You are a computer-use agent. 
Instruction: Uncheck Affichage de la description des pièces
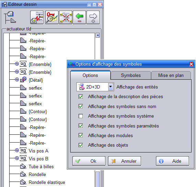tap(81, 96)
